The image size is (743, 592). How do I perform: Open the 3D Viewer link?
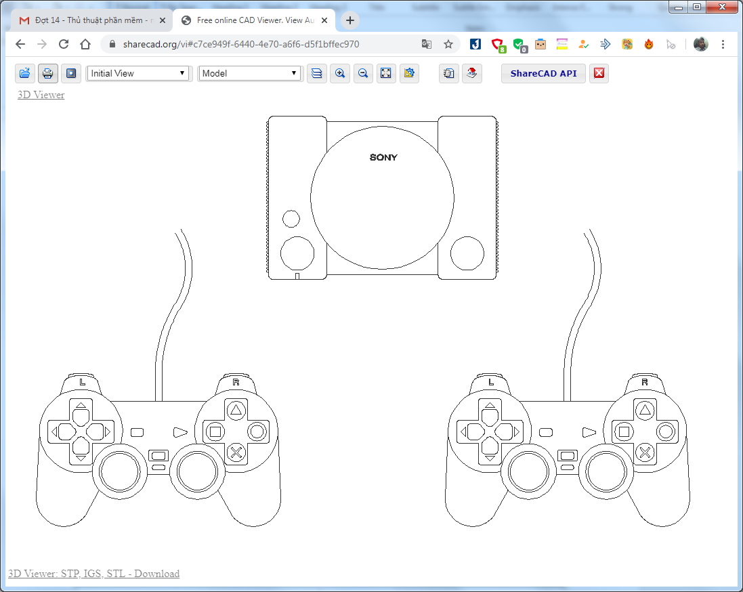click(41, 95)
